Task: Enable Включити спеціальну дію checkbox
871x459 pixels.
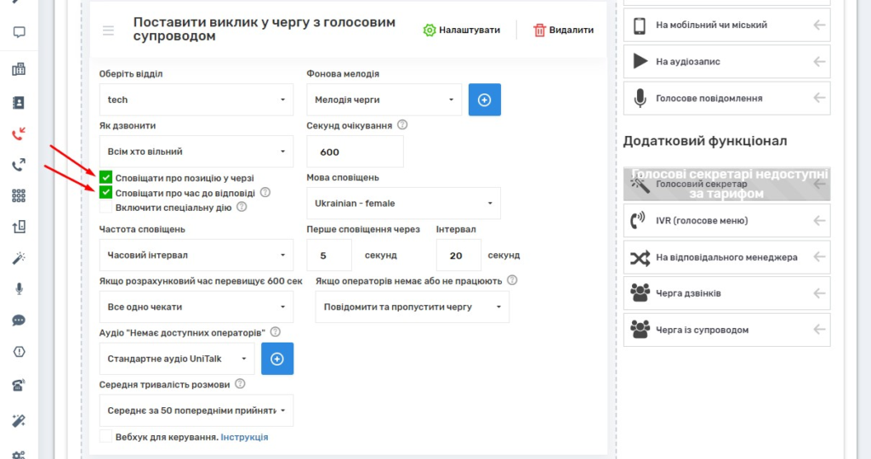Action: pyautogui.click(x=105, y=207)
